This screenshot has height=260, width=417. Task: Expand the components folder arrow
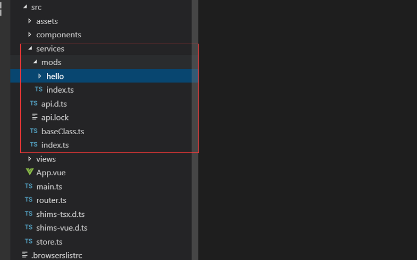pos(30,34)
